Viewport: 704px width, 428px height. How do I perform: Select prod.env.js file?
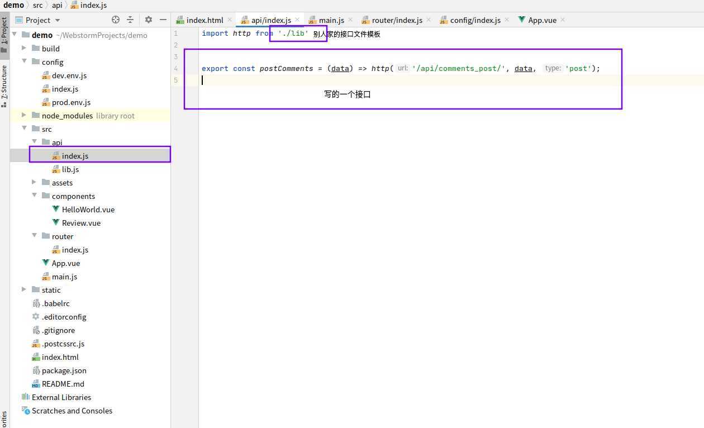(71, 102)
